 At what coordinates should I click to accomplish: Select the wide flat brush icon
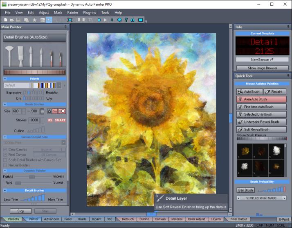20,56
